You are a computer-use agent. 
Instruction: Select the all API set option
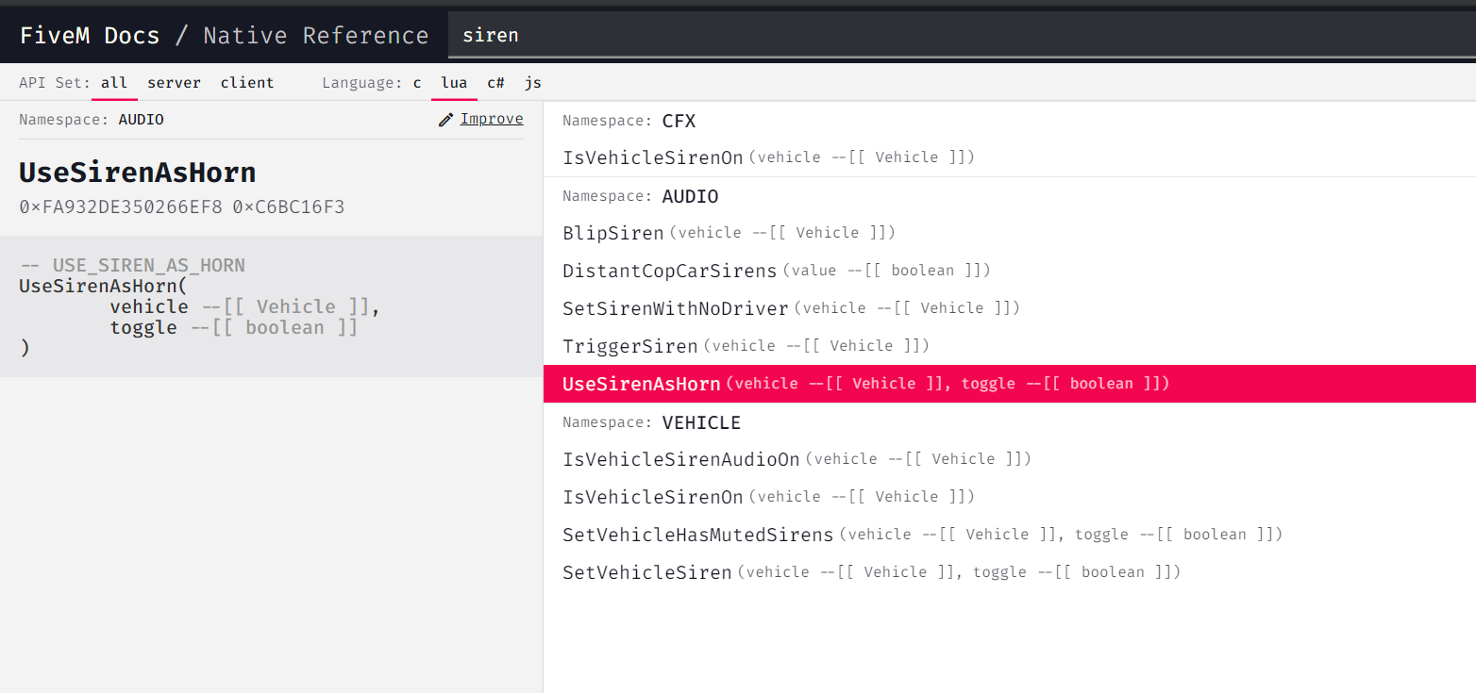tap(114, 83)
